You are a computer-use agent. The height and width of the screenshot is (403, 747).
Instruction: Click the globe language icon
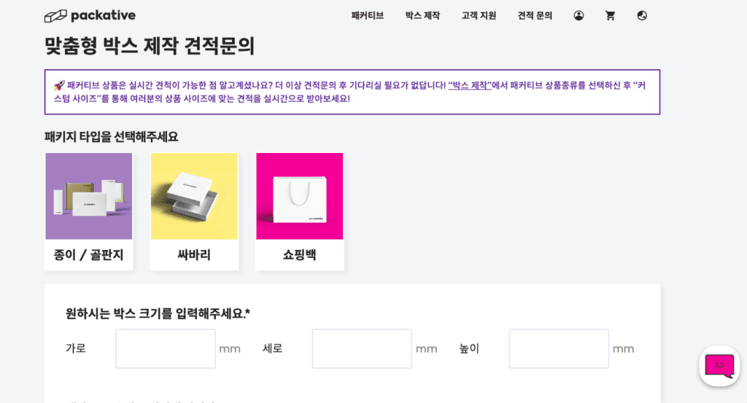[642, 16]
